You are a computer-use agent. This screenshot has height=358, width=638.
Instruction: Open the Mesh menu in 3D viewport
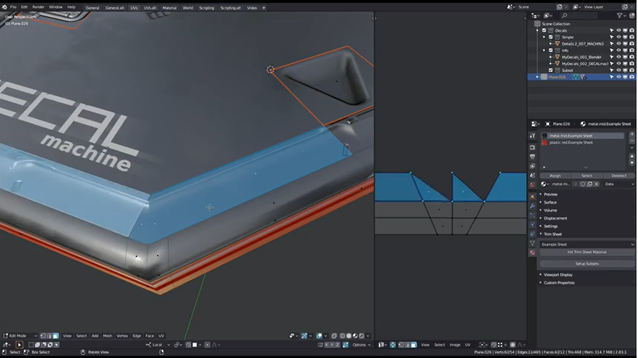tap(107, 336)
